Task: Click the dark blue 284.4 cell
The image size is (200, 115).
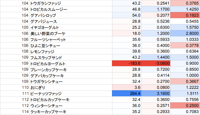Action: tap(126, 94)
